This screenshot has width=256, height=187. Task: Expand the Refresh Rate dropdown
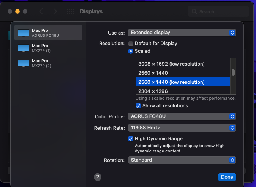(182, 128)
